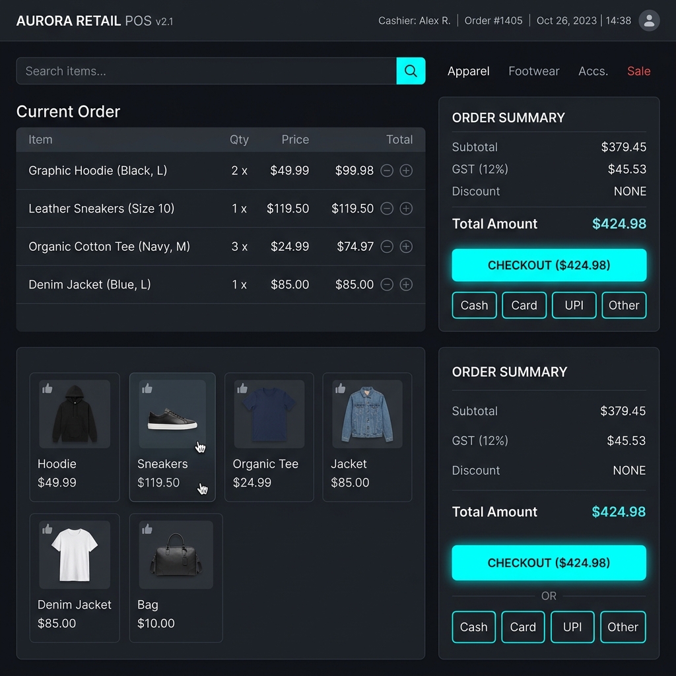Image resolution: width=676 pixels, height=676 pixels.
Task: Click the Bag $10.00 price label
Action: click(x=156, y=623)
